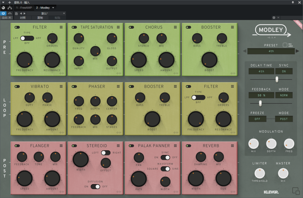Pin the plugin window
The width and height of the screenshot is (303, 198).
tap(293, 2)
